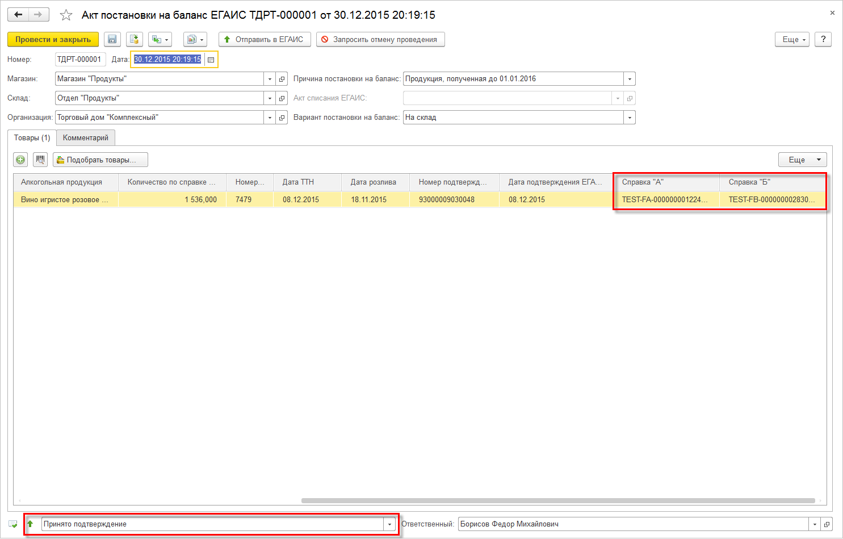This screenshot has width=843, height=539.
Task: Click the barcode search icon
Action: [40, 160]
